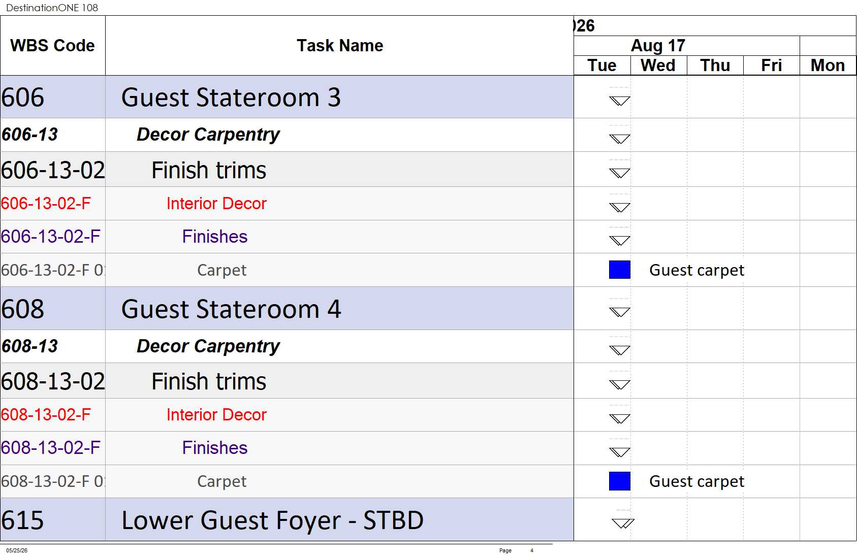Click the Task Name column header
The height and width of the screenshot is (557, 857).
pos(339,46)
